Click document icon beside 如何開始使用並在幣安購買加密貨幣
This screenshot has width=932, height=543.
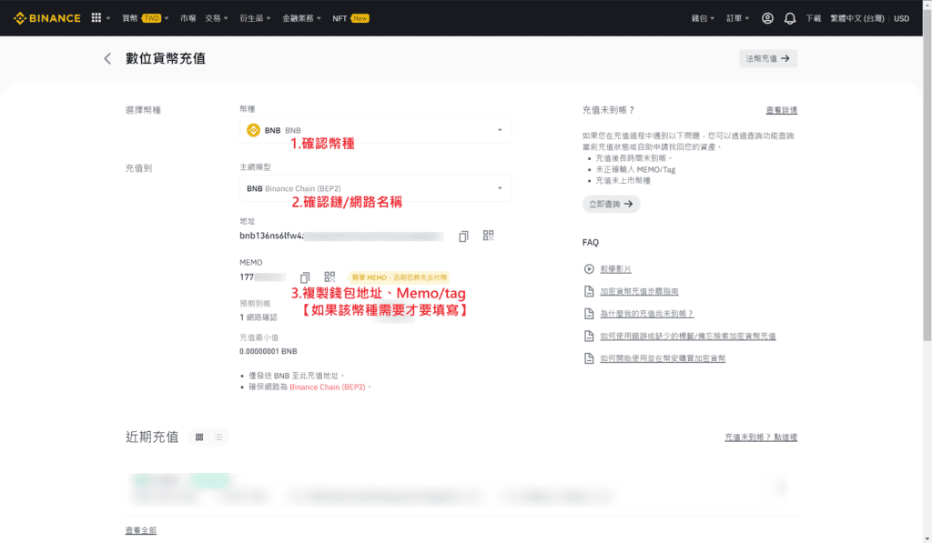[589, 358]
